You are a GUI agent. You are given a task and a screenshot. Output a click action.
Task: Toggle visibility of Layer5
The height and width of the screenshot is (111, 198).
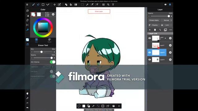(150, 52)
